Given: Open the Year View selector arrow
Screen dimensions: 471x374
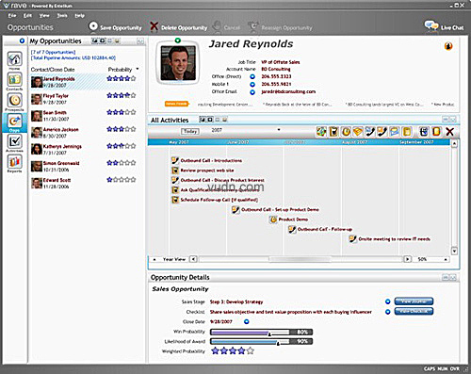Looking at the screenshot, I should (x=154, y=259).
